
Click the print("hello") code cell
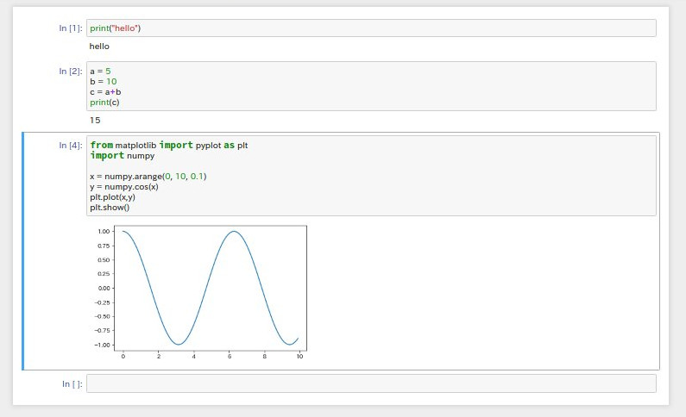pos(371,28)
